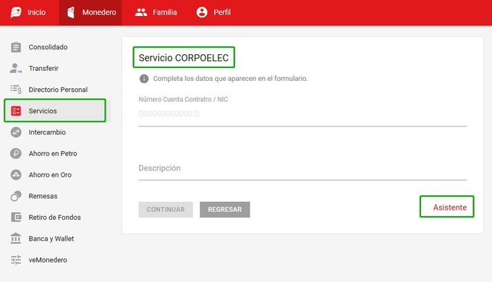The width and height of the screenshot is (492, 282).
Task: Click the Transferir person-arrow icon
Action: (16, 69)
